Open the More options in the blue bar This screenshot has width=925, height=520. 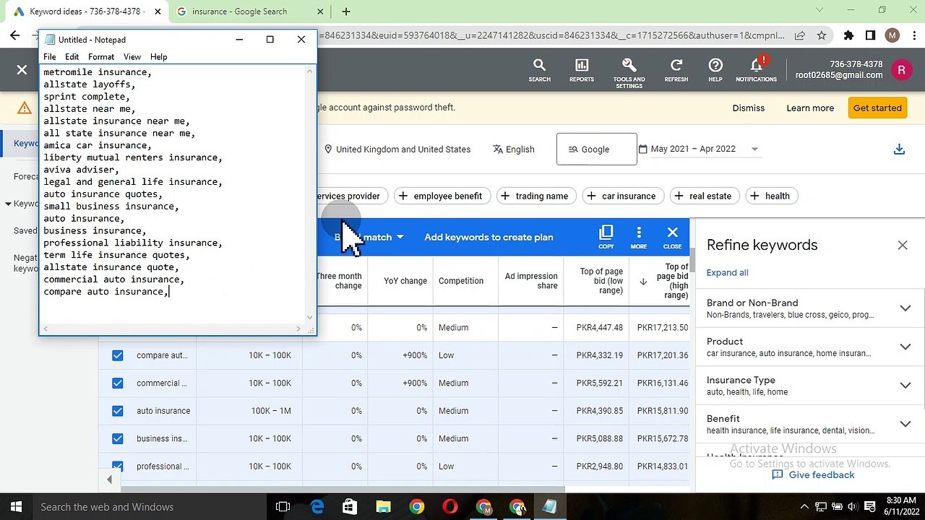pos(639,237)
